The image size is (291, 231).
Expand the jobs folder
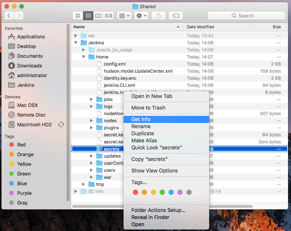[x=91, y=99]
